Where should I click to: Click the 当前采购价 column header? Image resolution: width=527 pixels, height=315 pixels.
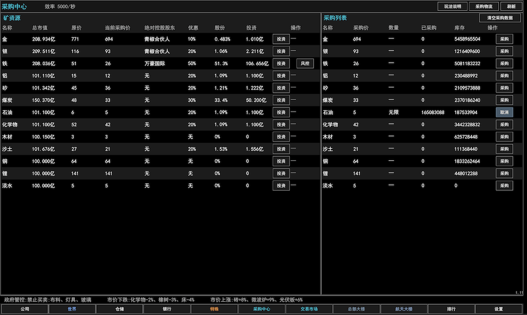click(118, 28)
